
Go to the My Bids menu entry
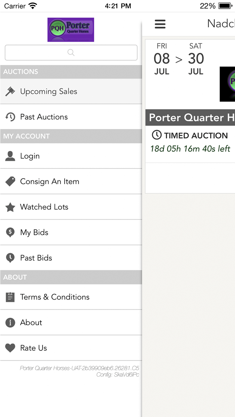34,232
